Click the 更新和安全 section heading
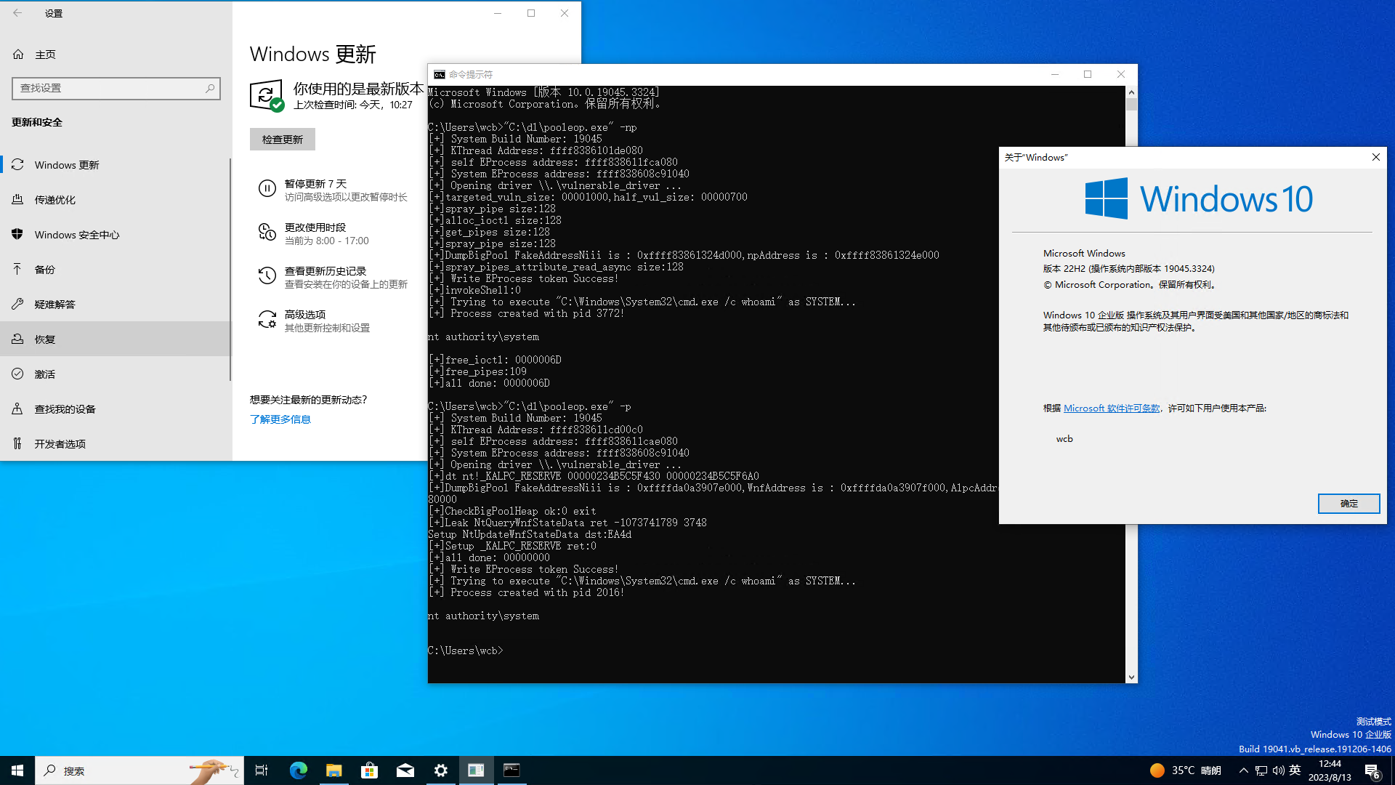Screen dimensions: 1395x785 pyautogui.click(x=37, y=122)
